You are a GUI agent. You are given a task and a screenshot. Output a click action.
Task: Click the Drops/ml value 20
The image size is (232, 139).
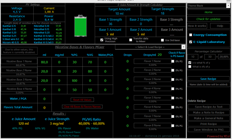[x=159, y=55]
